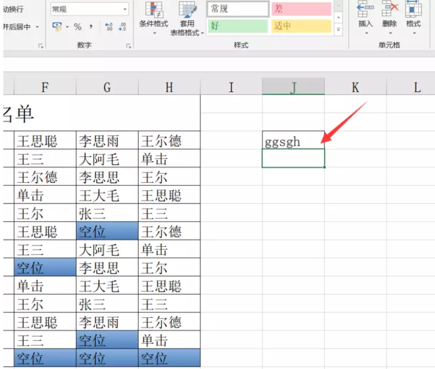Open 套用表格格式 table format gallery

click(187, 19)
